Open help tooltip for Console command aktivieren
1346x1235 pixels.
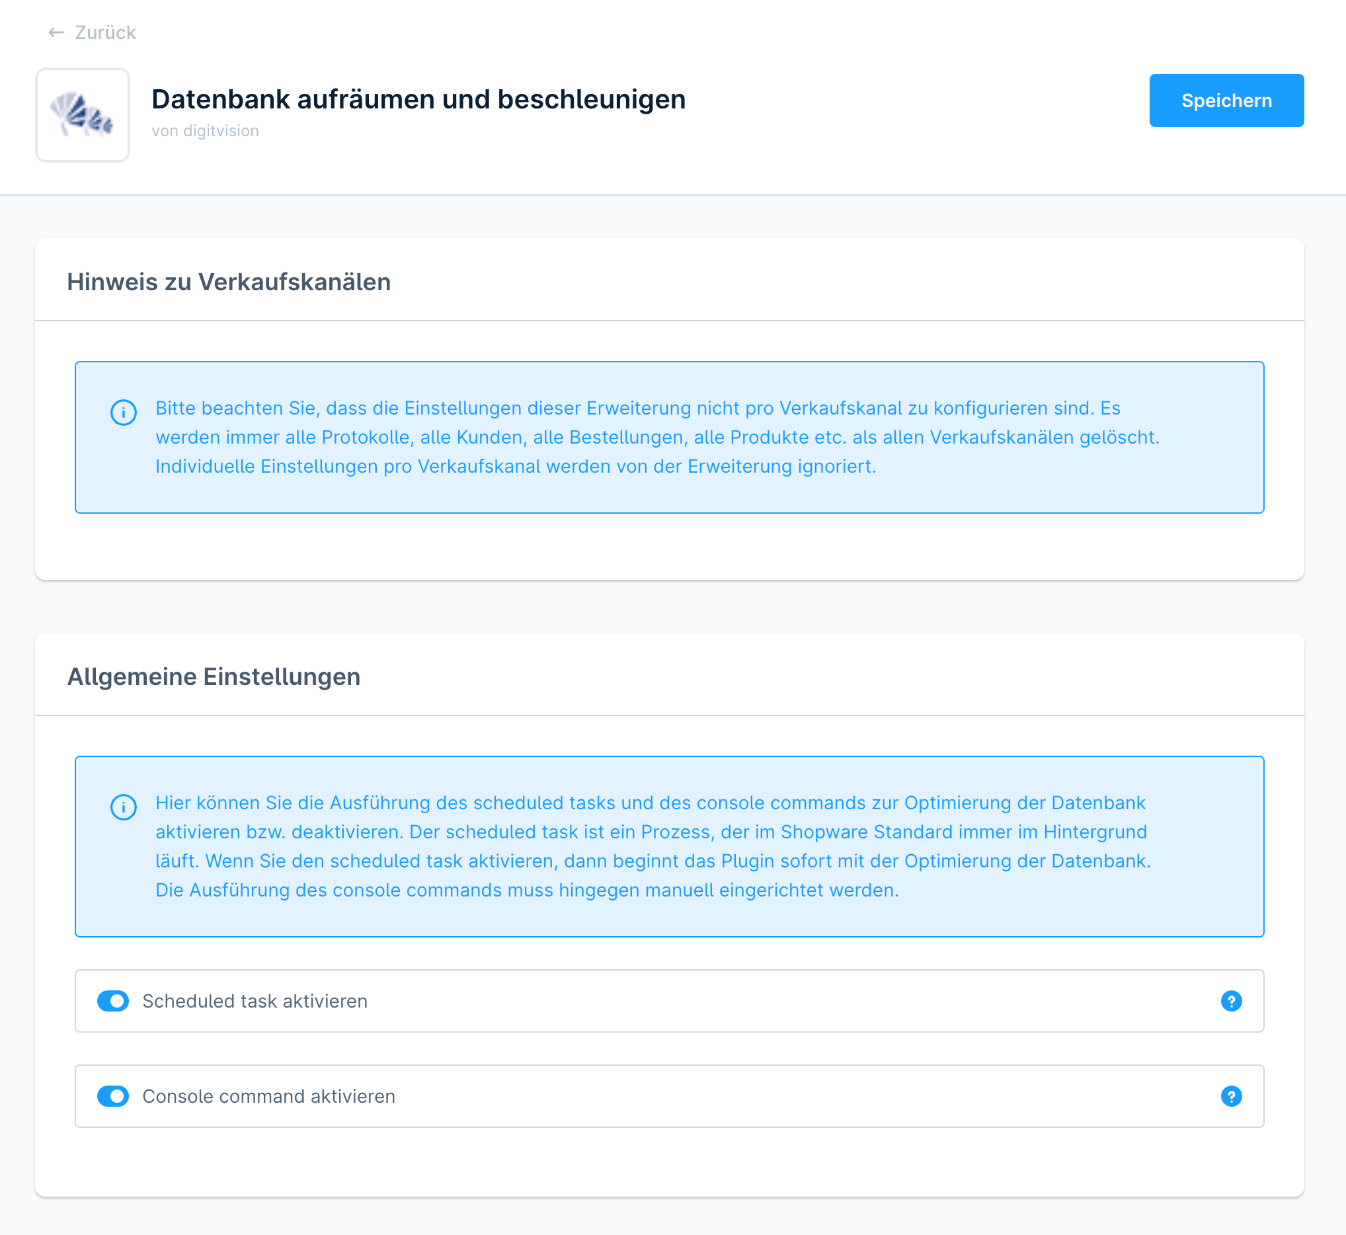(x=1231, y=1096)
